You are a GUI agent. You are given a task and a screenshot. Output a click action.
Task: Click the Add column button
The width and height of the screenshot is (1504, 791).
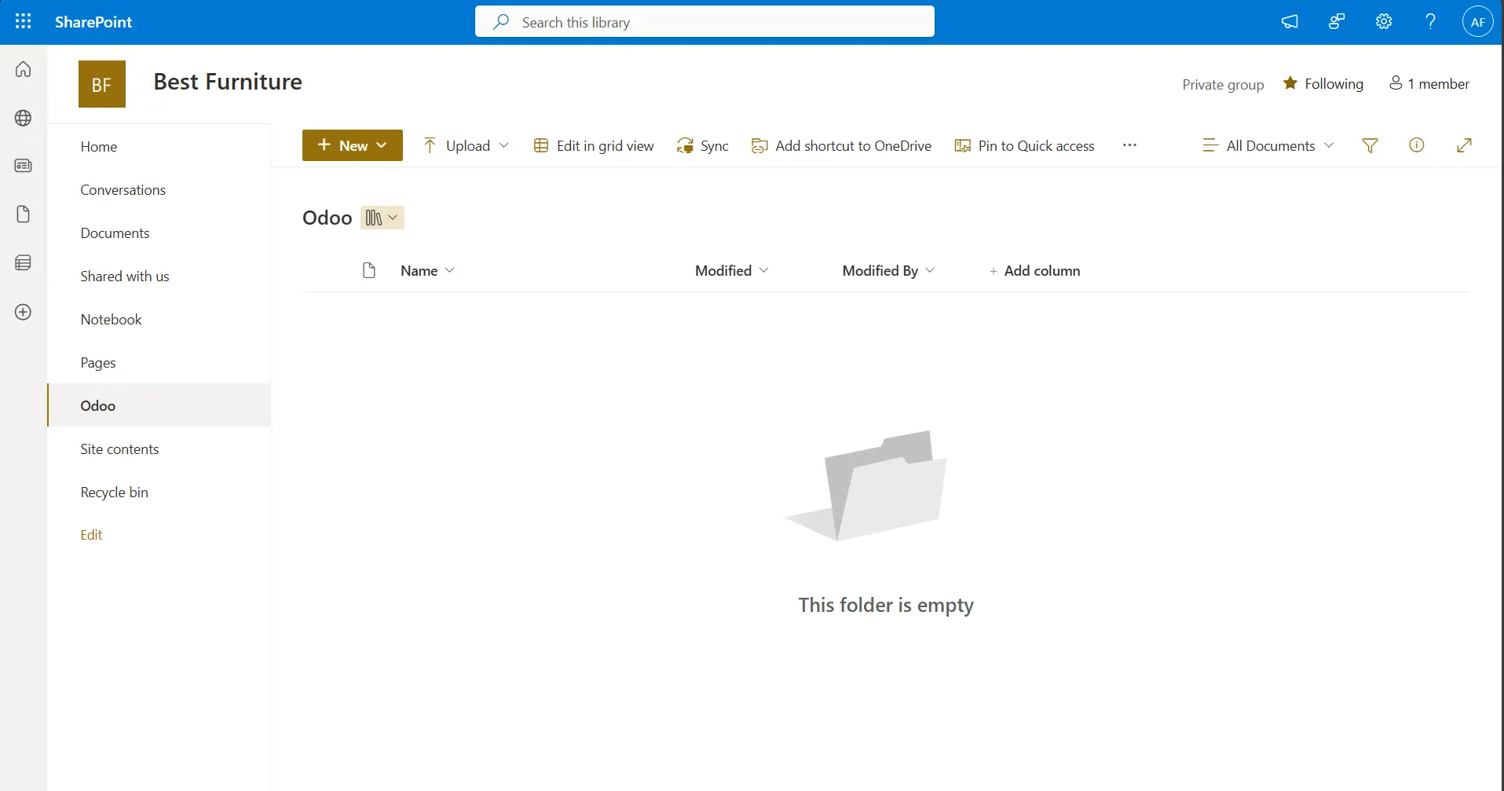pyautogui.click(x=1034, y=271)
